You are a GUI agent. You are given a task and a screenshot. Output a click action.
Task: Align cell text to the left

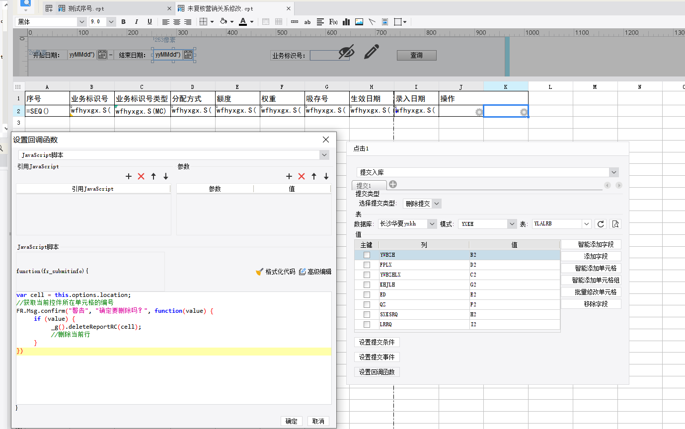(x=165, y=22)
